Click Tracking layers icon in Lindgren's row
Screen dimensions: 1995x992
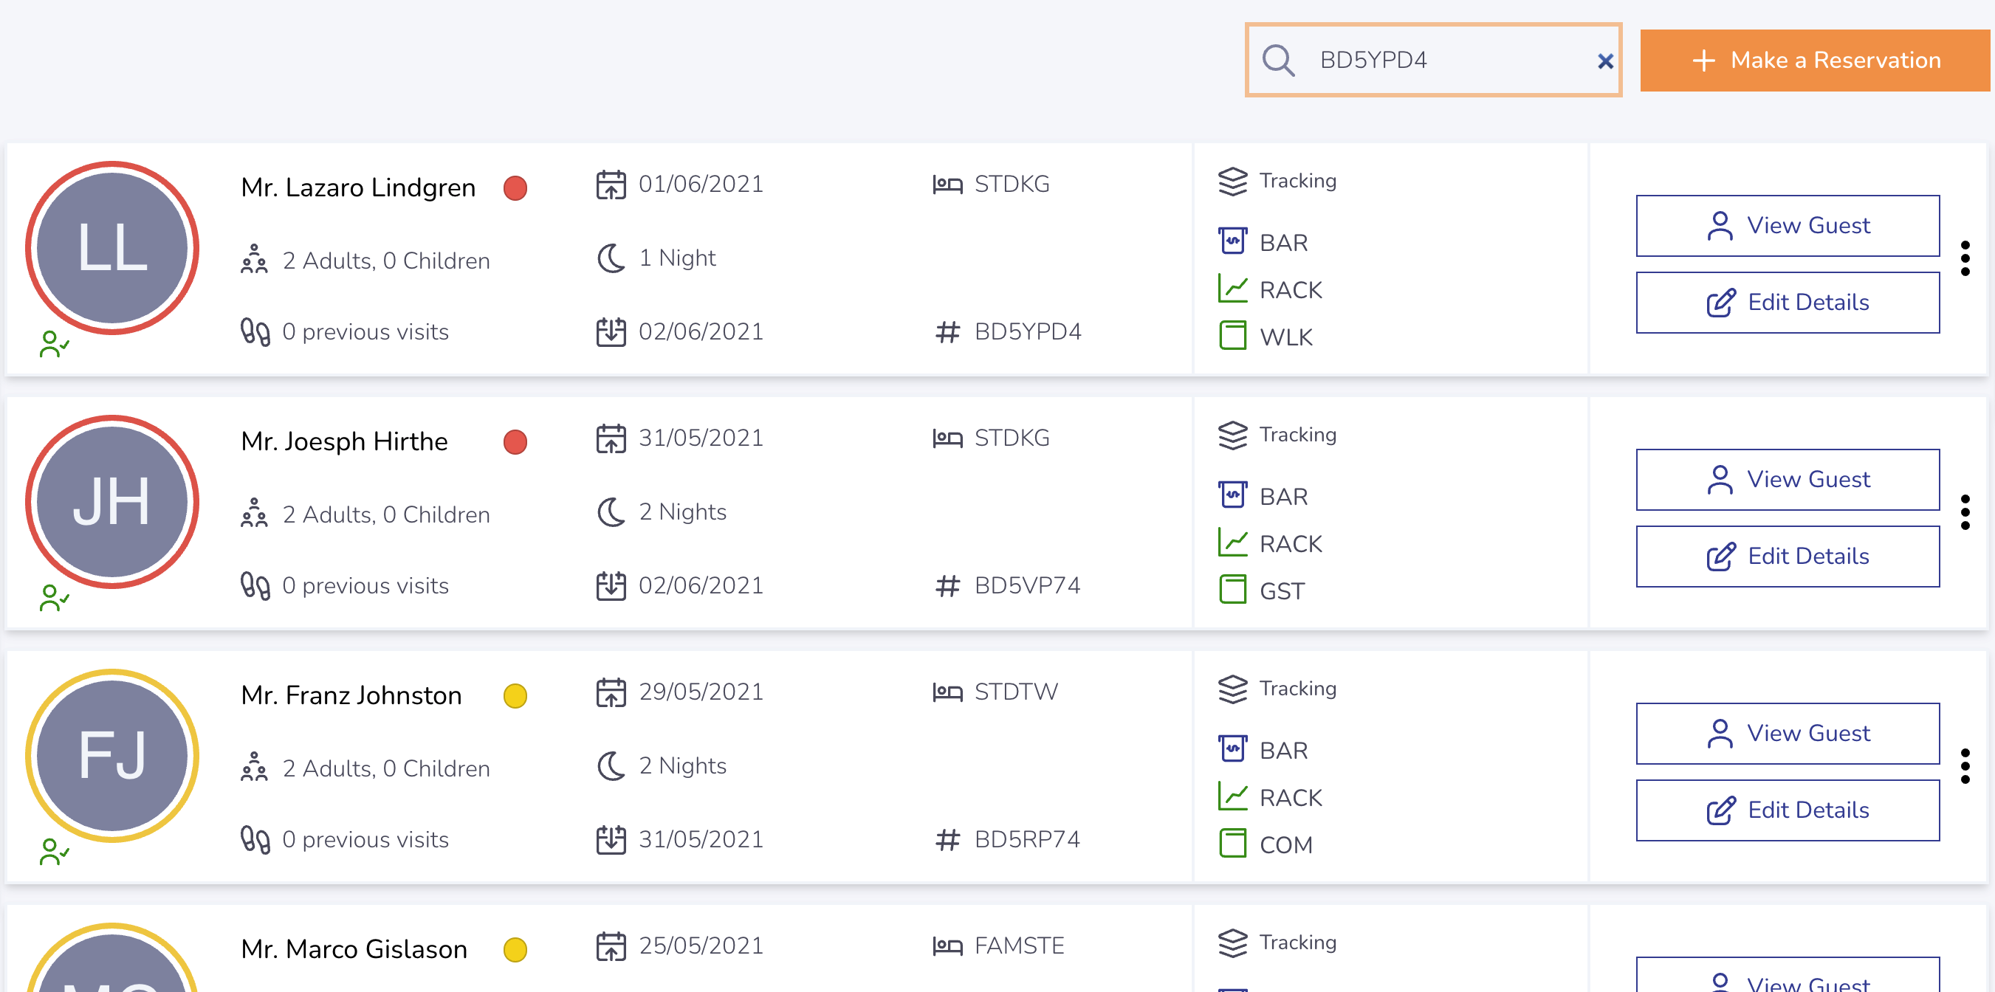click(1232, 182)
